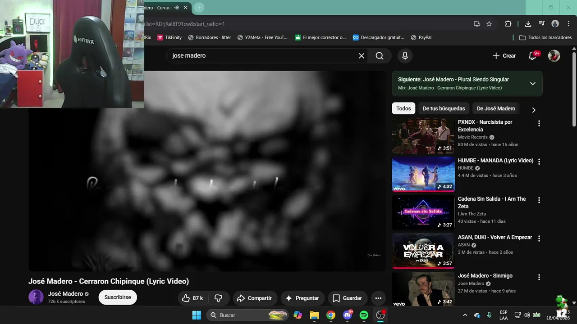Open the Cadena Sin Salida video thumbnail
The height and width of the screenshot is (324, 577).
(x=423, y=212)
